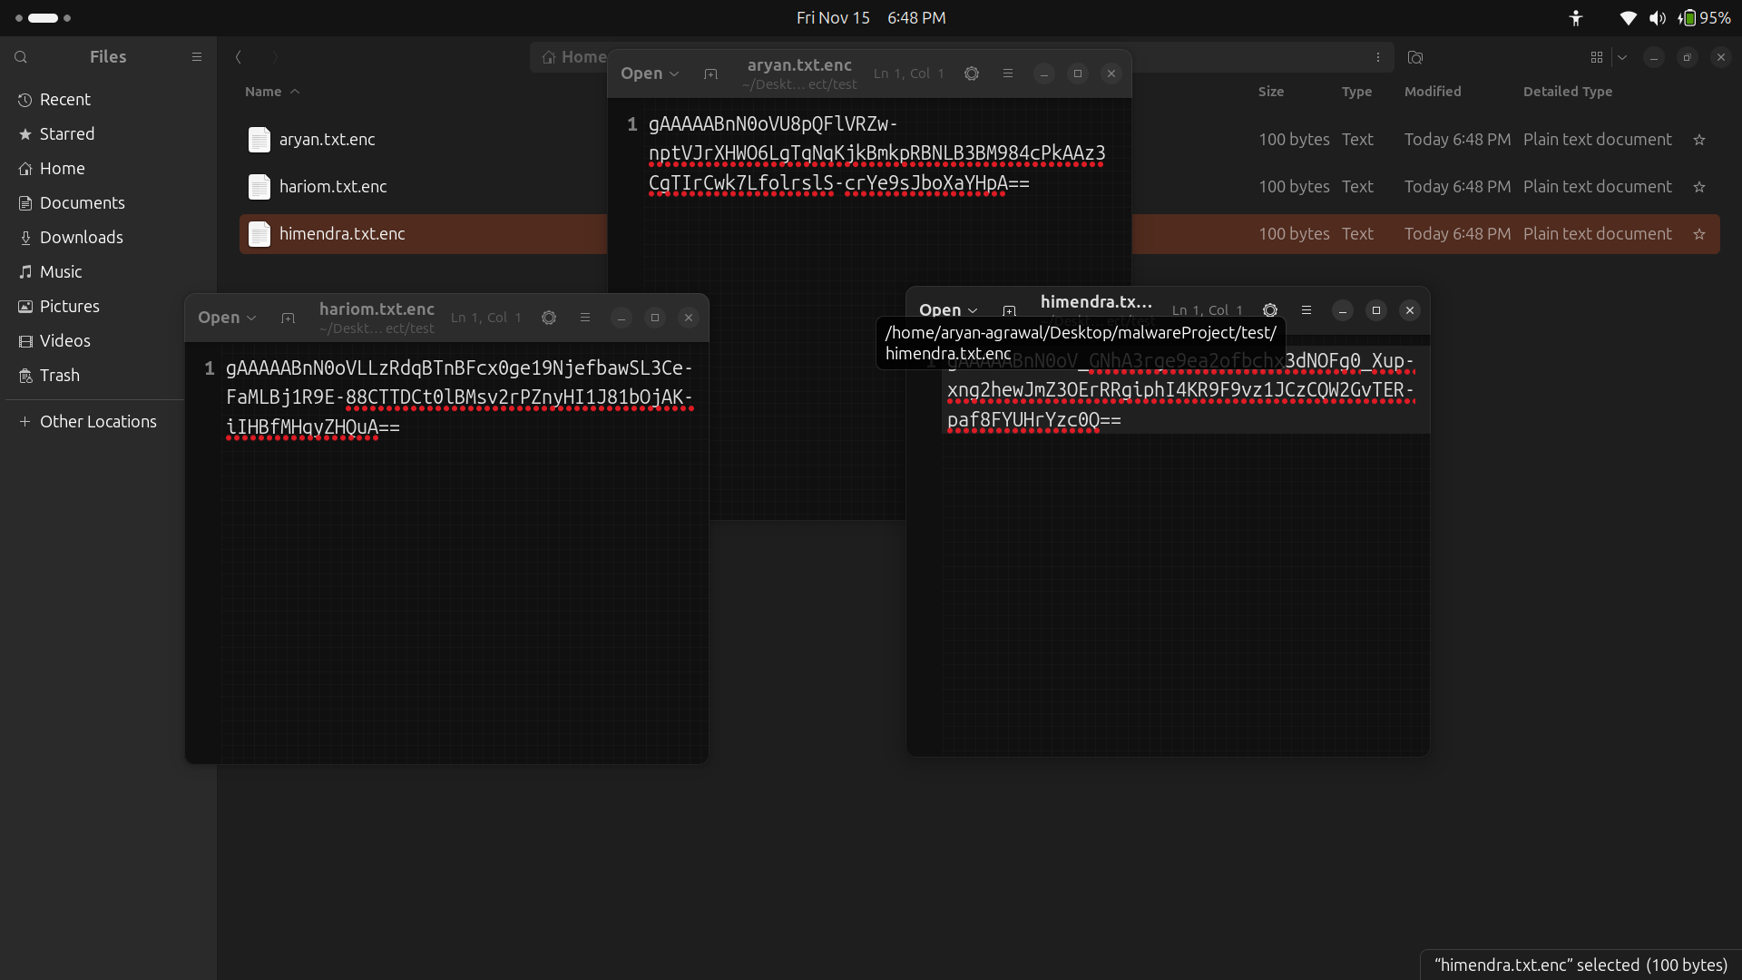Close the hariom.txt.enc editor window

[689, 318]
